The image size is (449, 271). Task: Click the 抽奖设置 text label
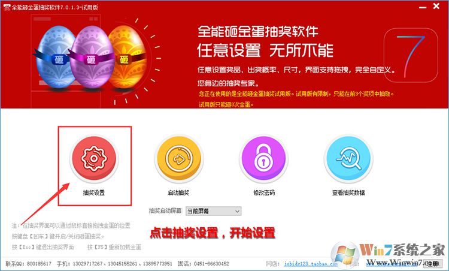click(94, 192)
